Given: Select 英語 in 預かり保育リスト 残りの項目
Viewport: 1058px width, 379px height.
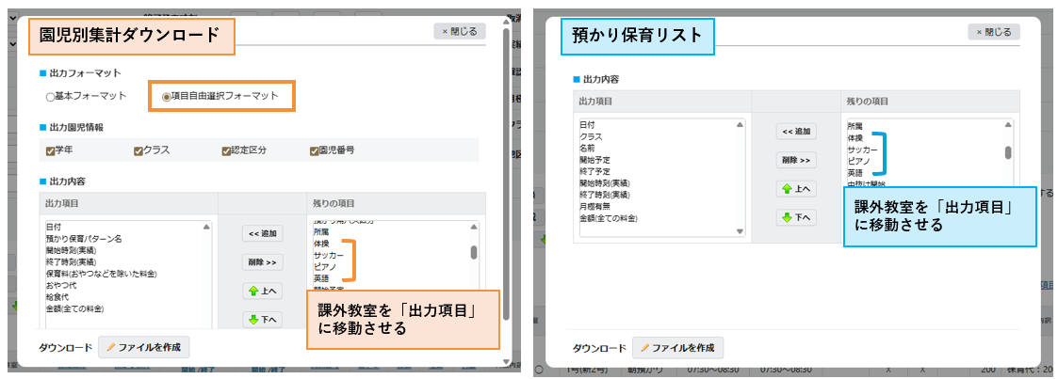Looking at the screenshot, I should pos(855,173).
